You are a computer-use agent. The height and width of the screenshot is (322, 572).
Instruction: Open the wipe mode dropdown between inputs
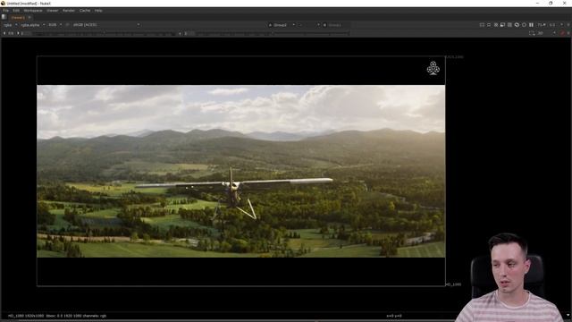pyautogui.click(x=309, y=25)
